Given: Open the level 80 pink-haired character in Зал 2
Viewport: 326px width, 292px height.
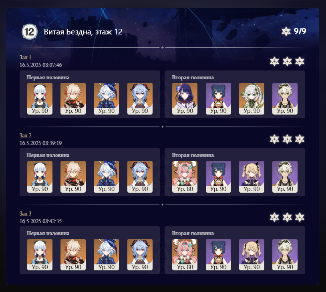Looking at the screenshot, I should tap(185, 177).
